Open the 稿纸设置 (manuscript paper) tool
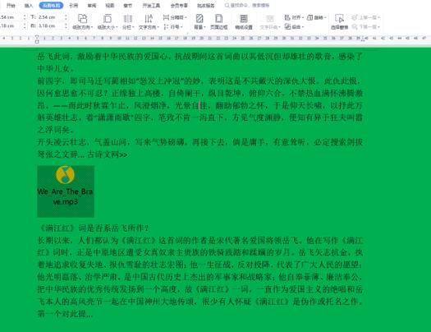Image resolution: width=431 pixels, height=332 pixels. [x=244, y=22]
